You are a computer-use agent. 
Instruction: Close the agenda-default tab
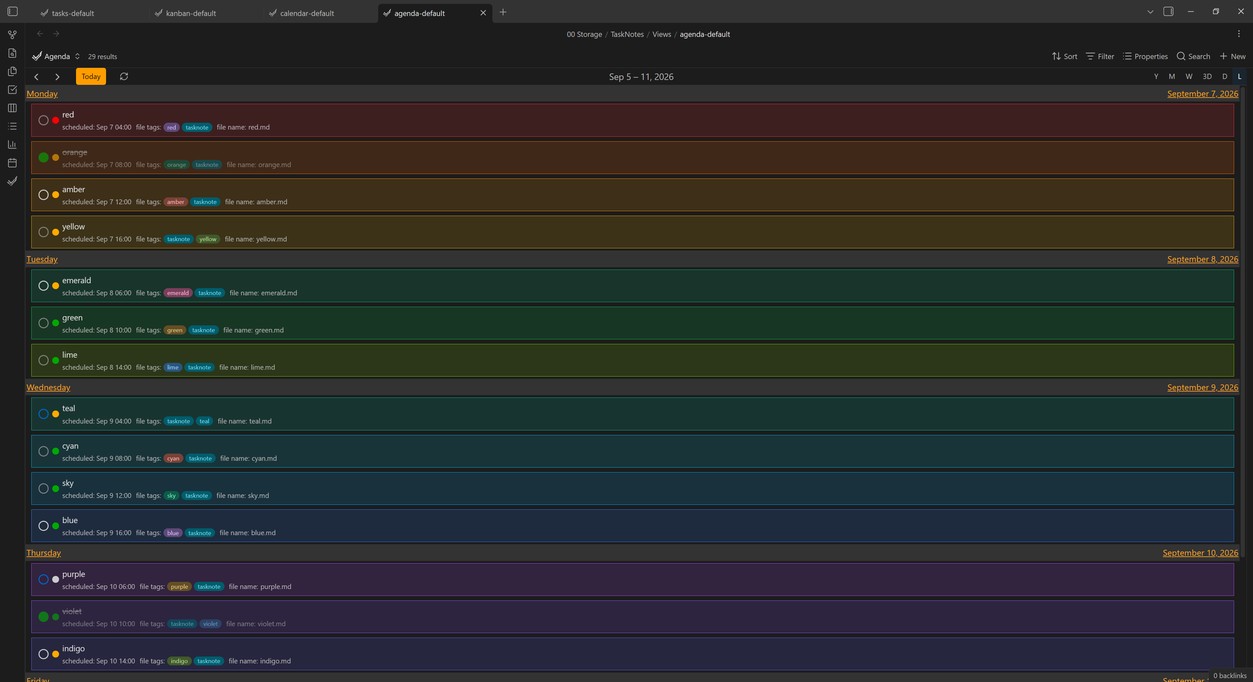[483, 13]
